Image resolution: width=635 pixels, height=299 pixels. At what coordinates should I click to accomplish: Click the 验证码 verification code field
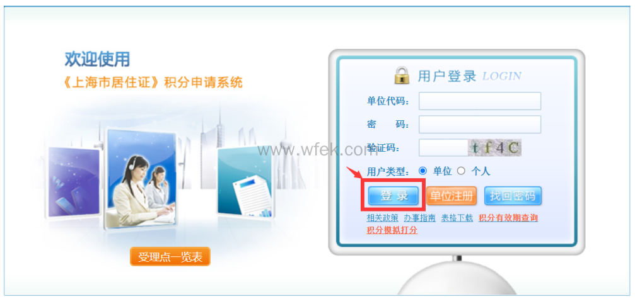tap(443, 148)
